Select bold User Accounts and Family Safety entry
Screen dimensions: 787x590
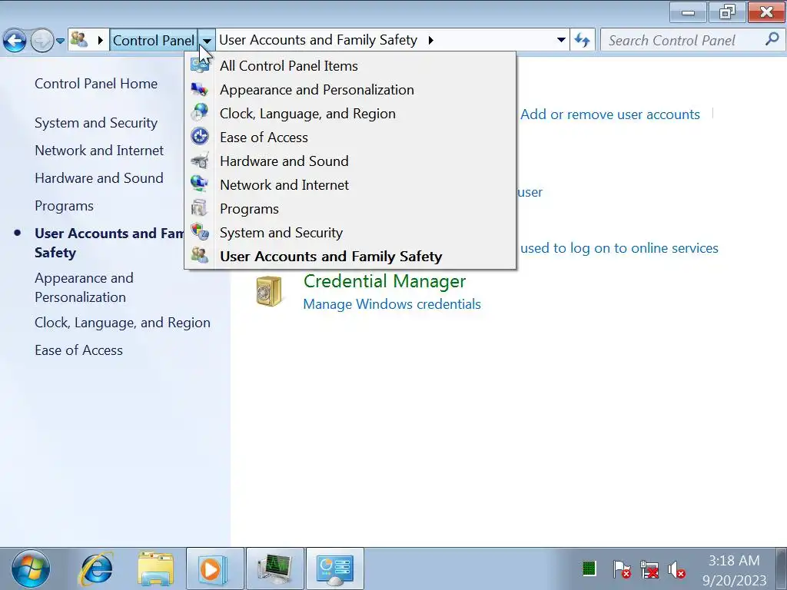[350, 257]
